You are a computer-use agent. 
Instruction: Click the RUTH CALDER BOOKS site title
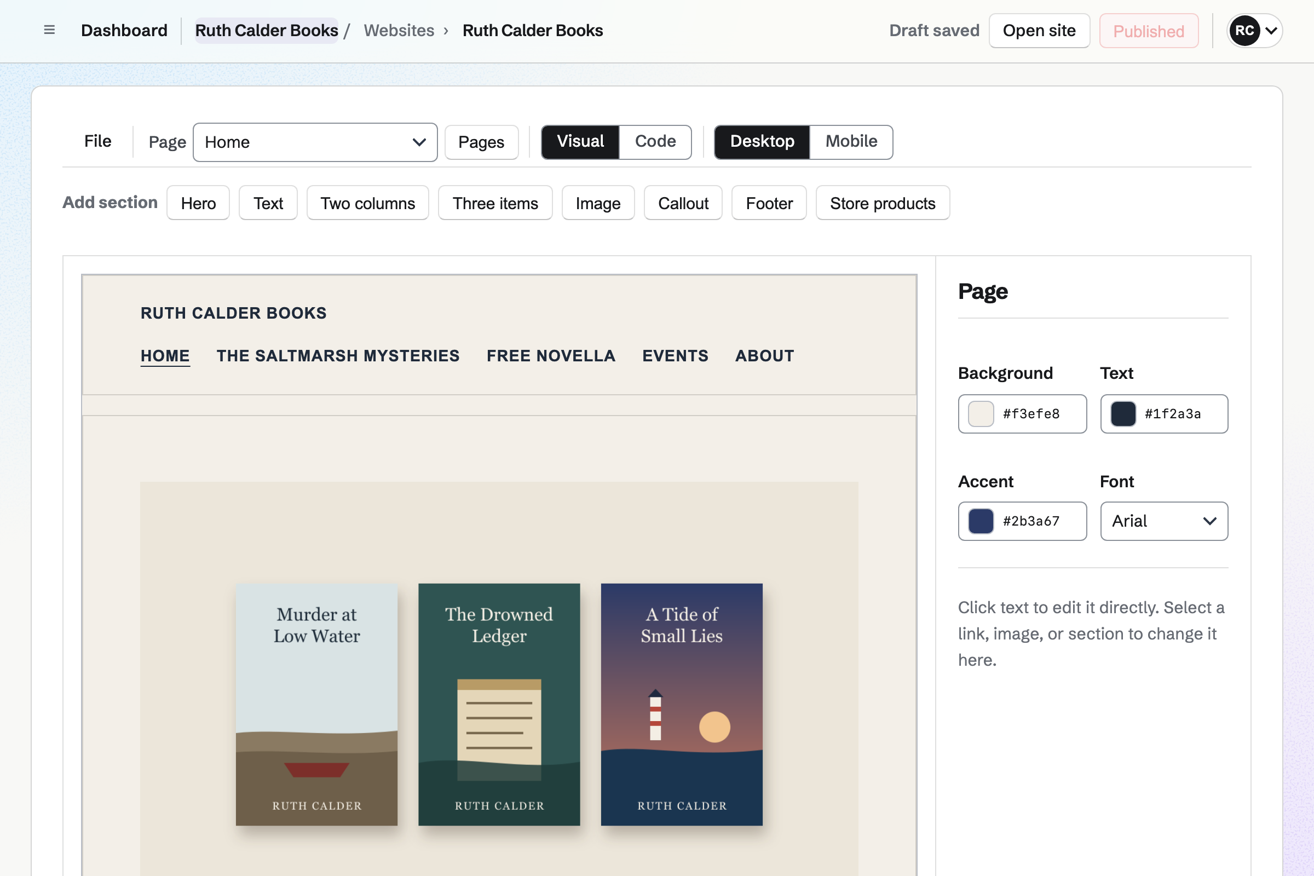click(234, 313)
